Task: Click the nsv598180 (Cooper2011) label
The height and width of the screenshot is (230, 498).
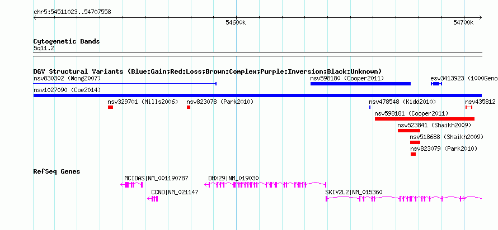Action: pyautogui.click(x=347, y=78)
